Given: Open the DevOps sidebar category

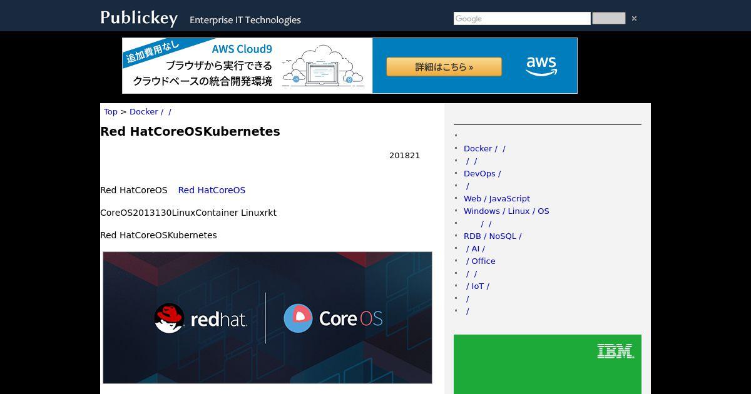Looking at the screenshot, I should [x=482, y=173].
